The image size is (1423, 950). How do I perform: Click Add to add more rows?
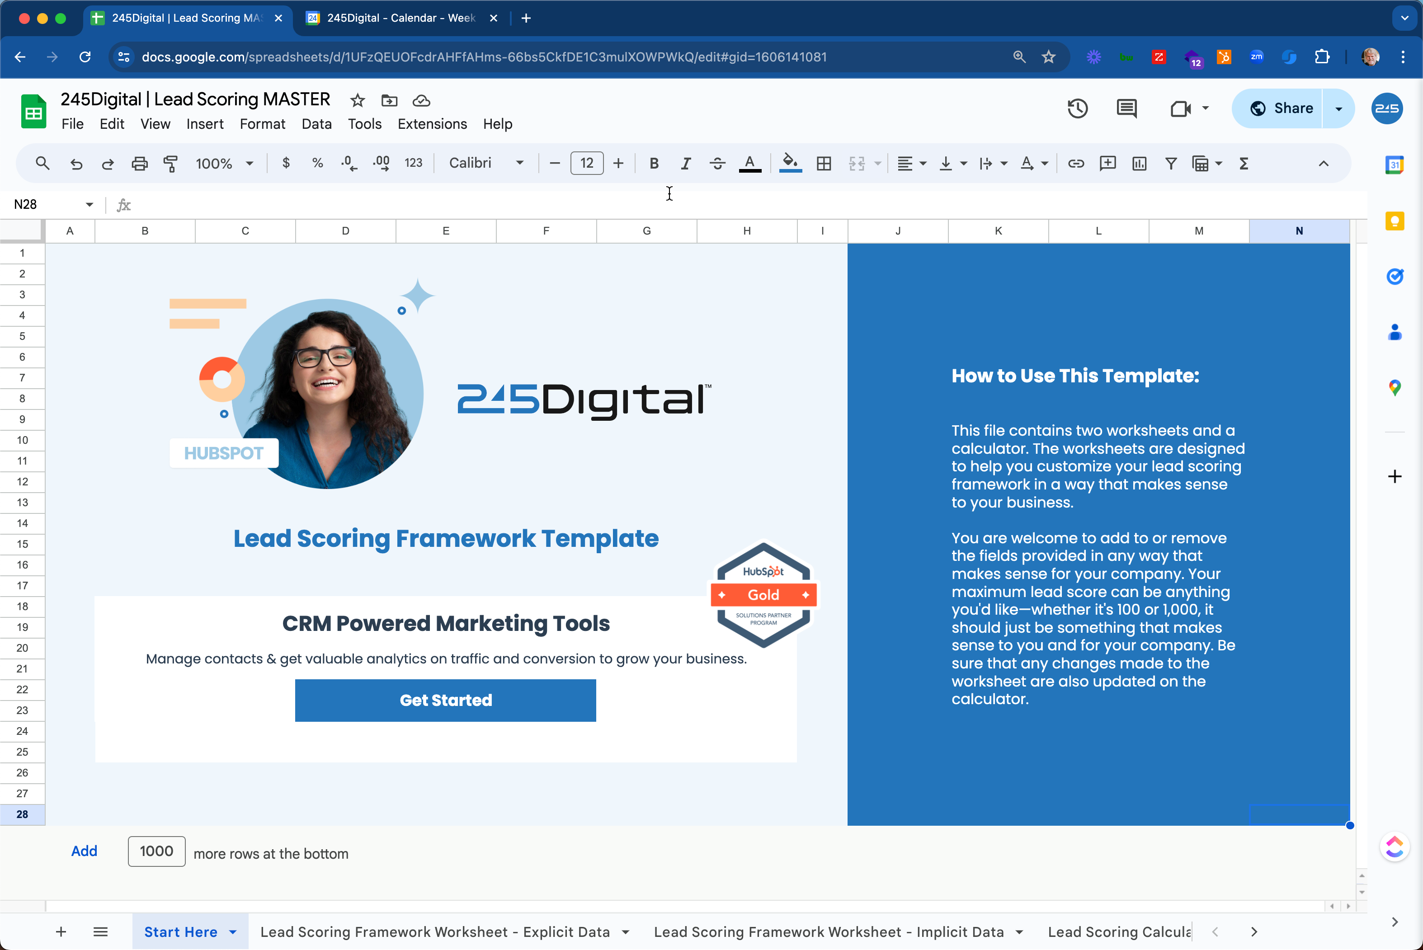pos(84,851)
